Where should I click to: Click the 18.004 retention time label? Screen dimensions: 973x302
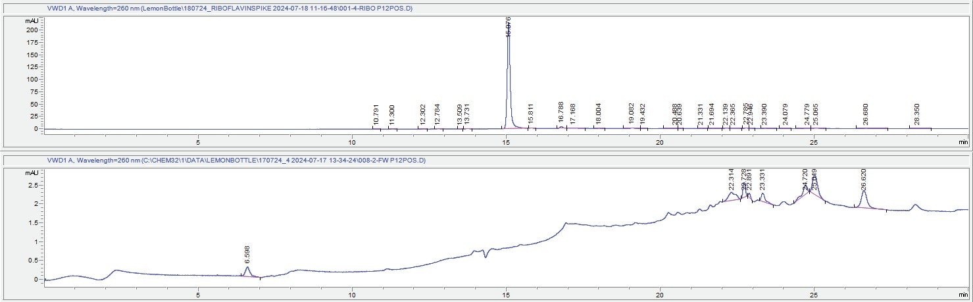tap(599, 114)
